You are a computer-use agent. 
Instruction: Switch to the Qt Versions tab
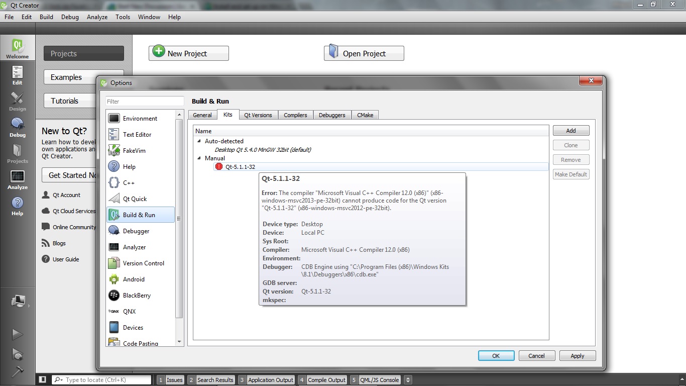tap(258, 115)
